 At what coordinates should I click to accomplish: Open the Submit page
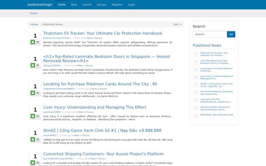click(87, 4)
